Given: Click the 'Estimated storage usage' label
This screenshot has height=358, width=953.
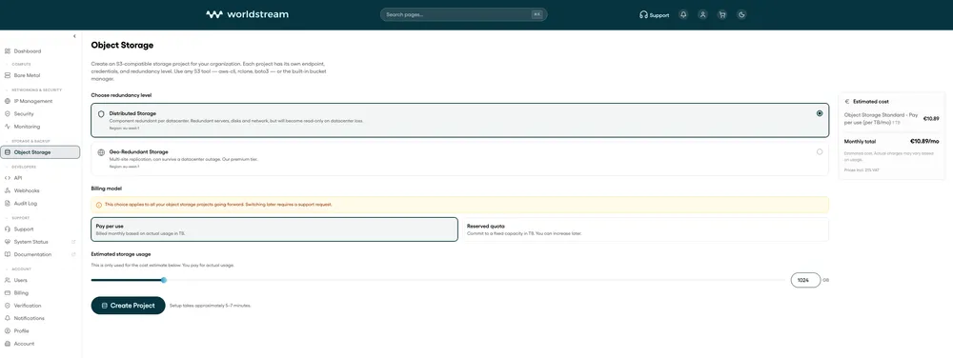Looking at the screenshot, I should (121, 253).
